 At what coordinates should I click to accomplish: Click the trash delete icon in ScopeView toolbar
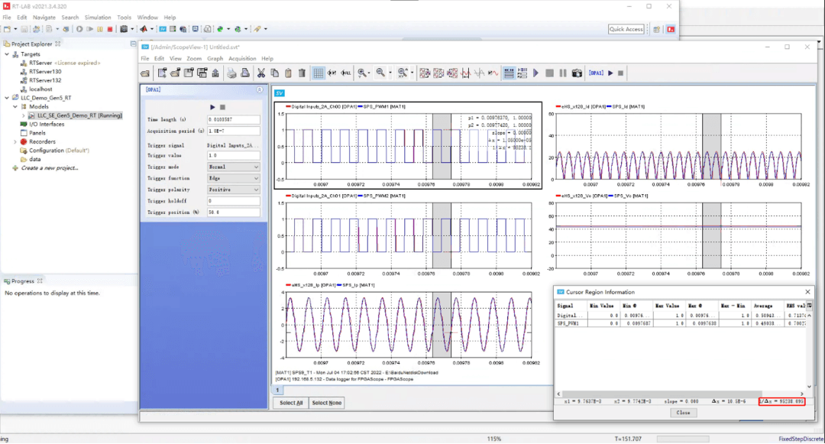click(302, 73)
